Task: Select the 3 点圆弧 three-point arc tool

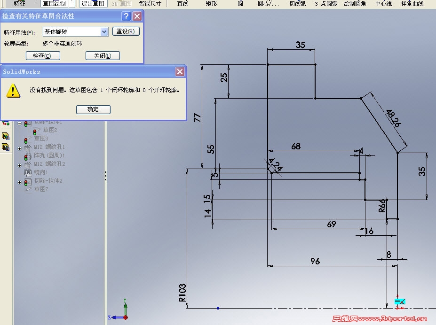Action: pos(326,4)
